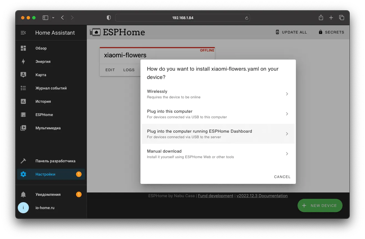Viewport: 365px width, 239px height.
Task: Open Safari sidebar dropdown arrow
Action: 53,18
